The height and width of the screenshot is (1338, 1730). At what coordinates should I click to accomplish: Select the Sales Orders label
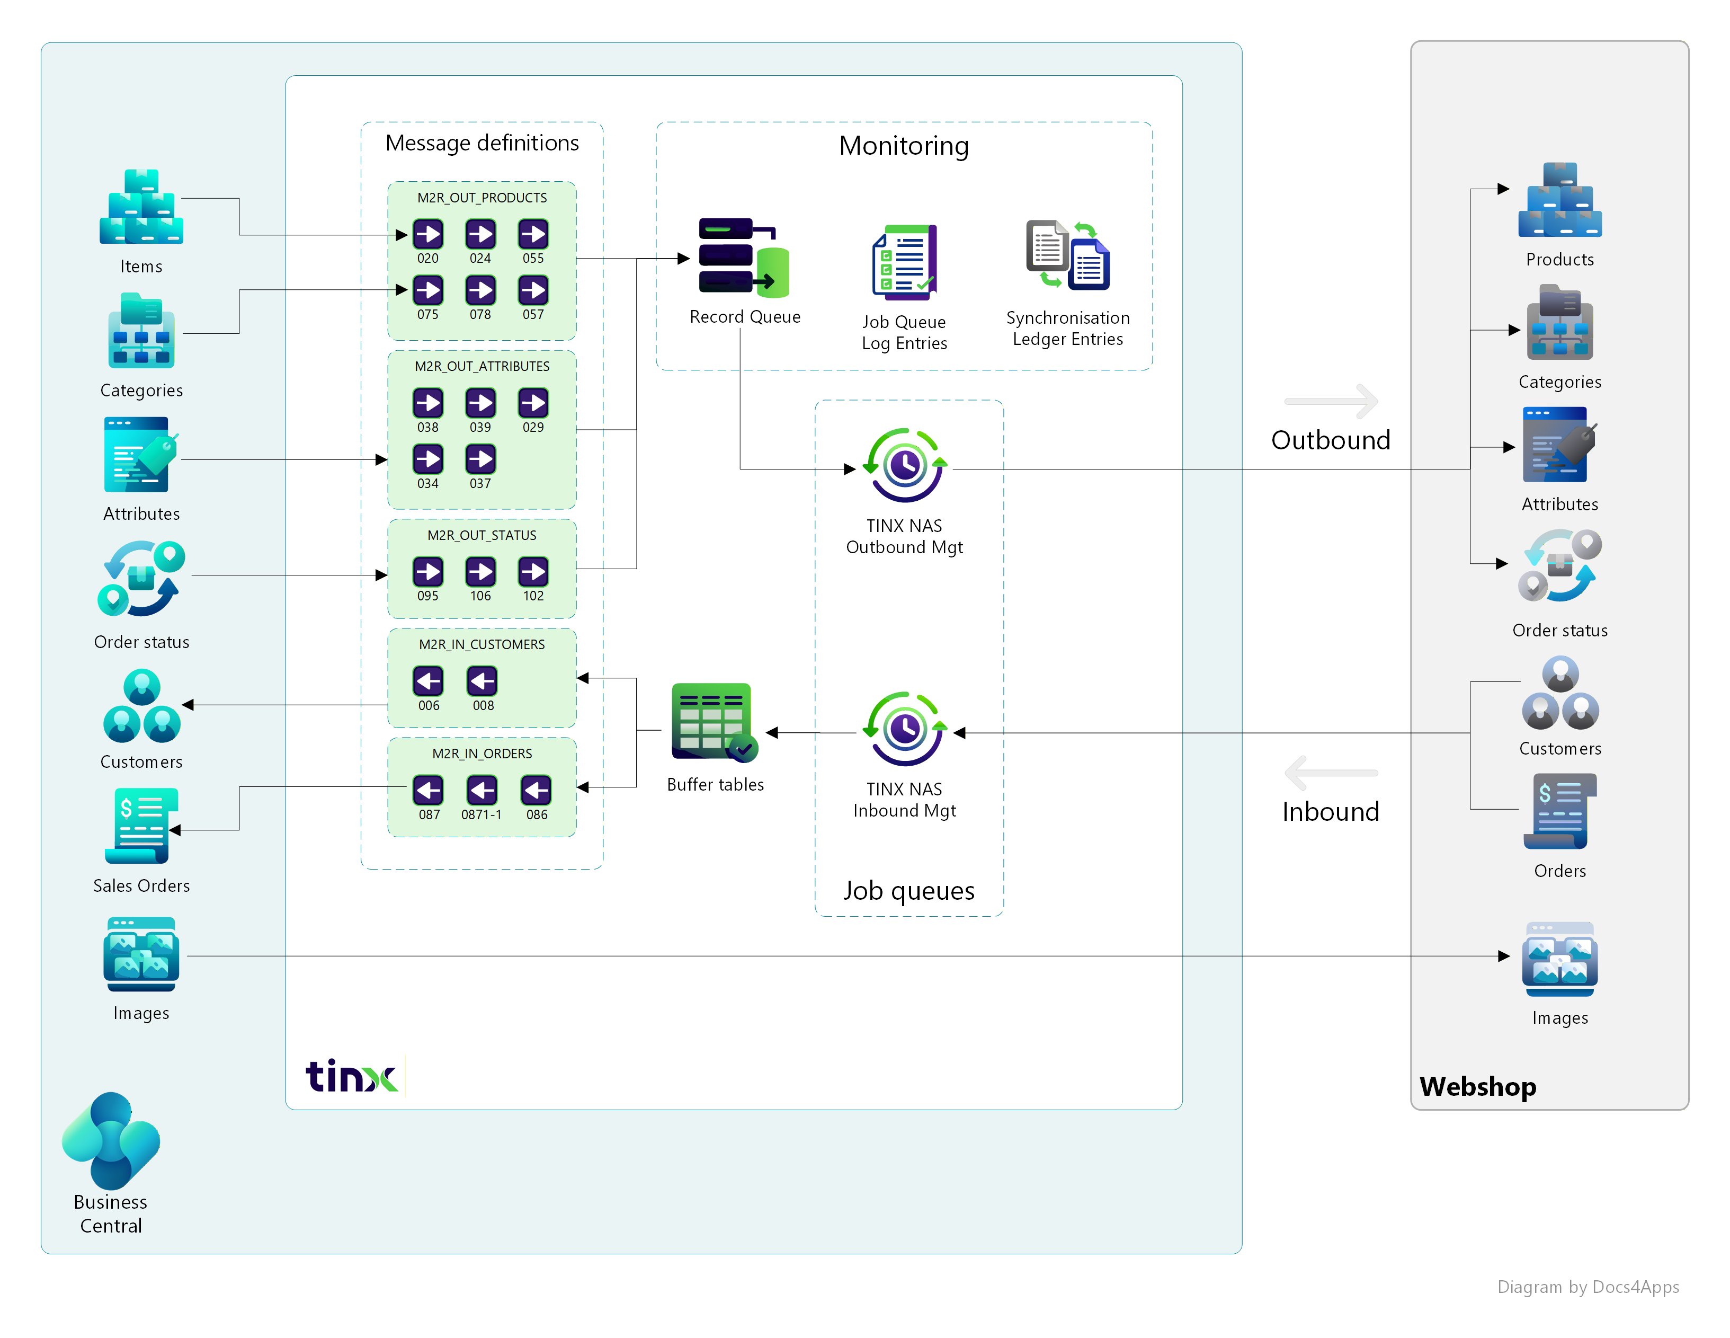click(x=142, y=886)
